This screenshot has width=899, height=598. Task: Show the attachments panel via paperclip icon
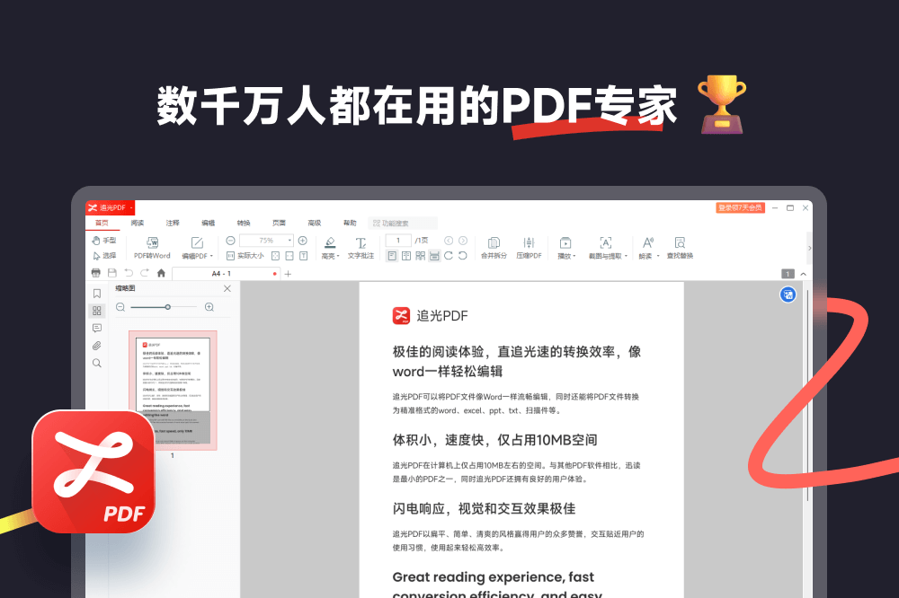coord(97,346)
